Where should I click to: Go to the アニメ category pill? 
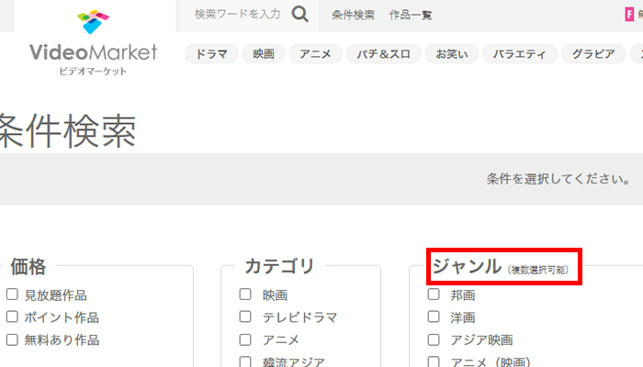pyautogui.click(x=315, y=53)
